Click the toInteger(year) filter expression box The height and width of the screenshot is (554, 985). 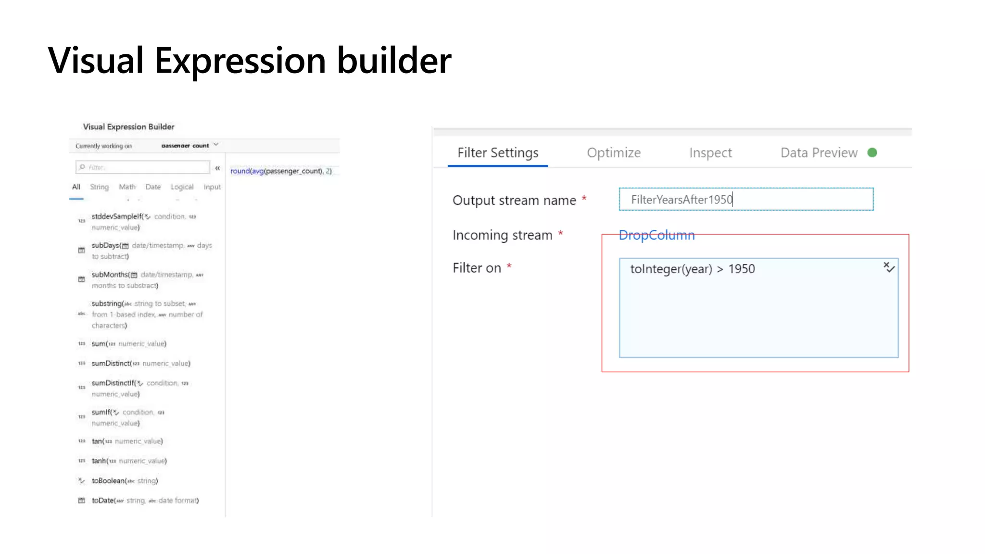758,308
